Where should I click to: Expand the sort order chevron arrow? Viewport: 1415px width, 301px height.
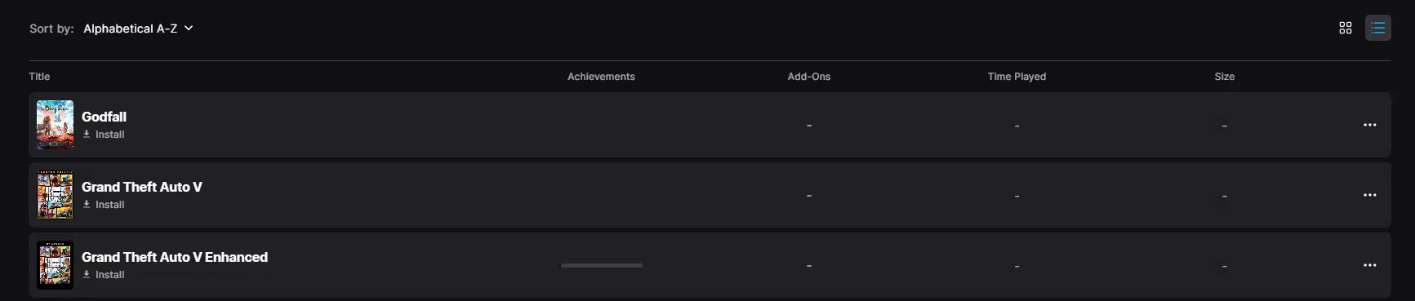pyautogui.click(x=189, y=28)
